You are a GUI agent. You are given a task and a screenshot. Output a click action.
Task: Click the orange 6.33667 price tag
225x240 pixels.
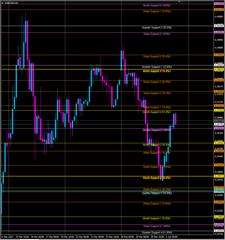click(x=219, y=202)
